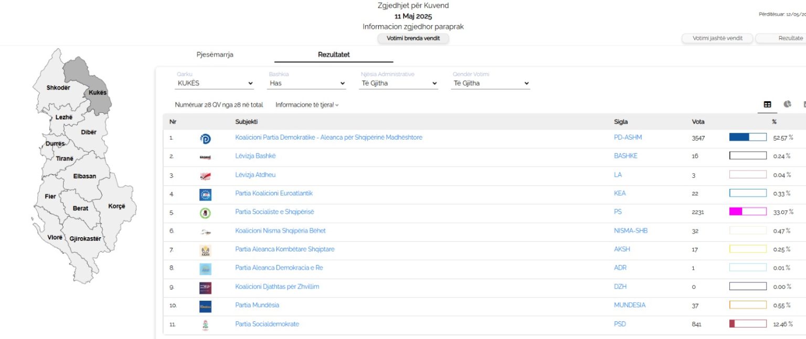Click the Sigla column header
Viewport: 806px width, 339px height.
[621, 122]
